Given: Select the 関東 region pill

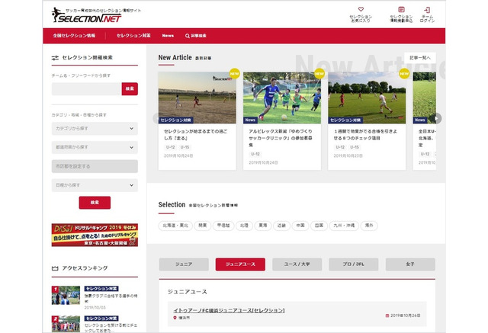Looking at the screenshot, I should coord(203,226).
